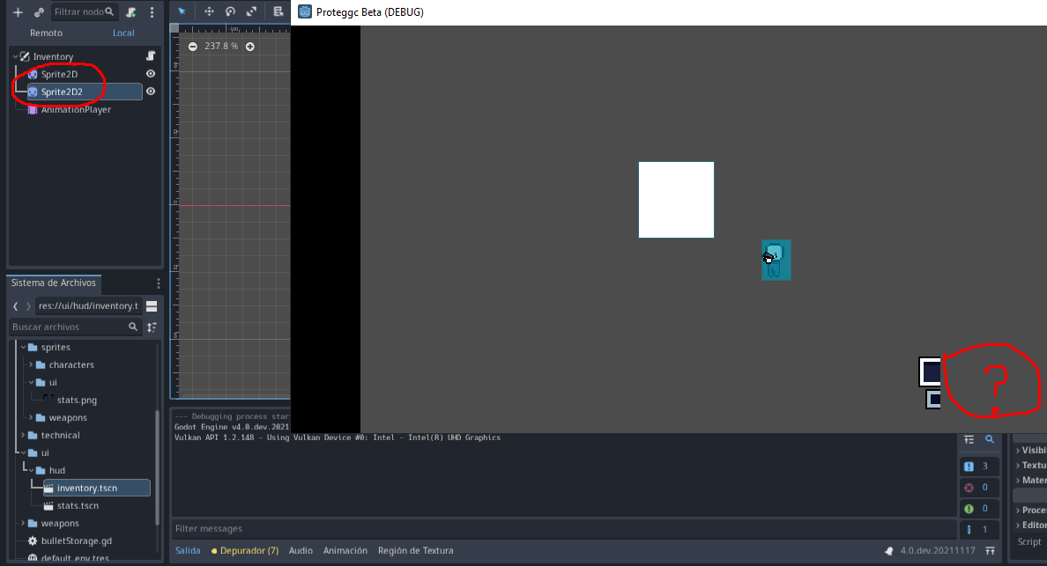Activate the Scale mode tool
Viewport: 1047px width, 566px height.
251,11
